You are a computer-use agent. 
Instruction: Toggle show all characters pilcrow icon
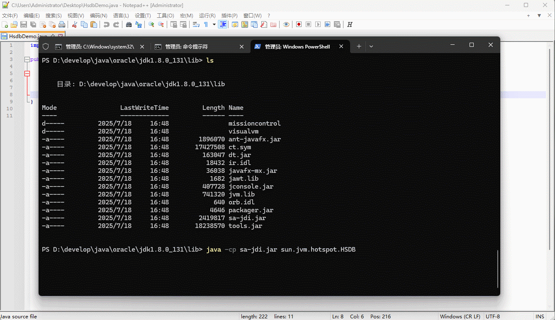coord(206,24)
